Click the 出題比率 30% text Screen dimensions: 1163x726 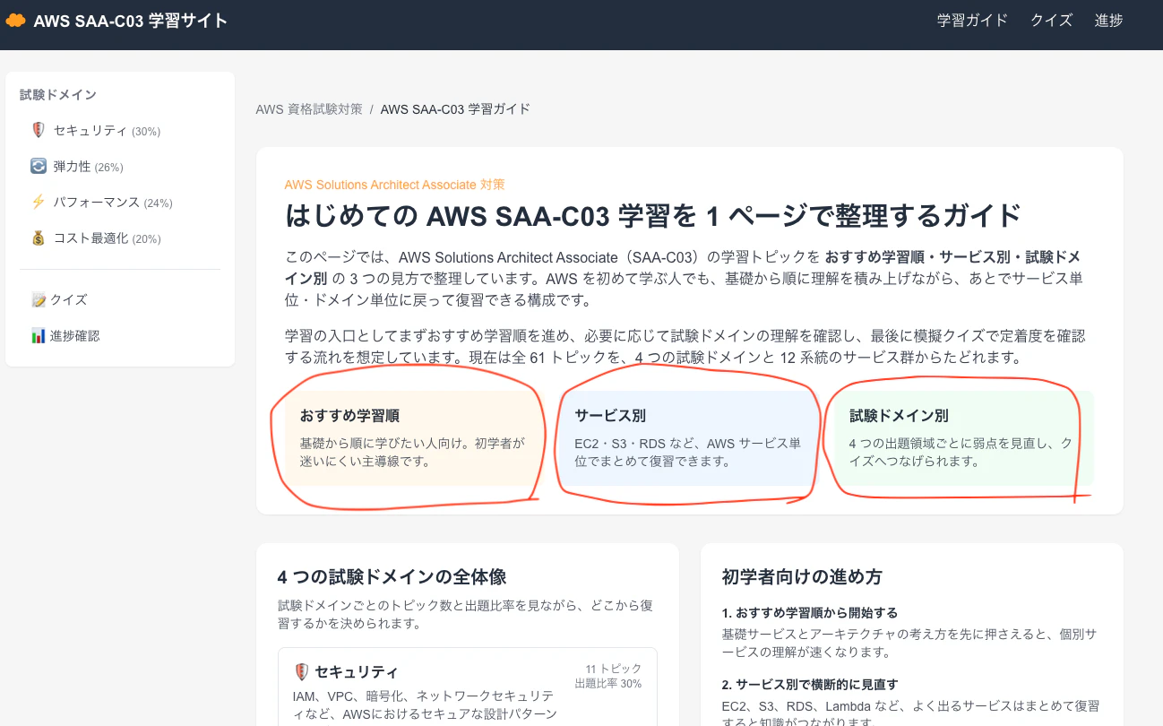(x=608, y=684)
